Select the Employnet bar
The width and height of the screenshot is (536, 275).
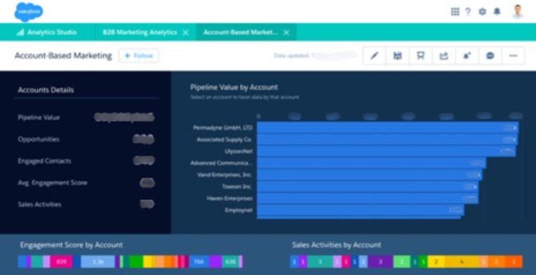coord(360,210)
